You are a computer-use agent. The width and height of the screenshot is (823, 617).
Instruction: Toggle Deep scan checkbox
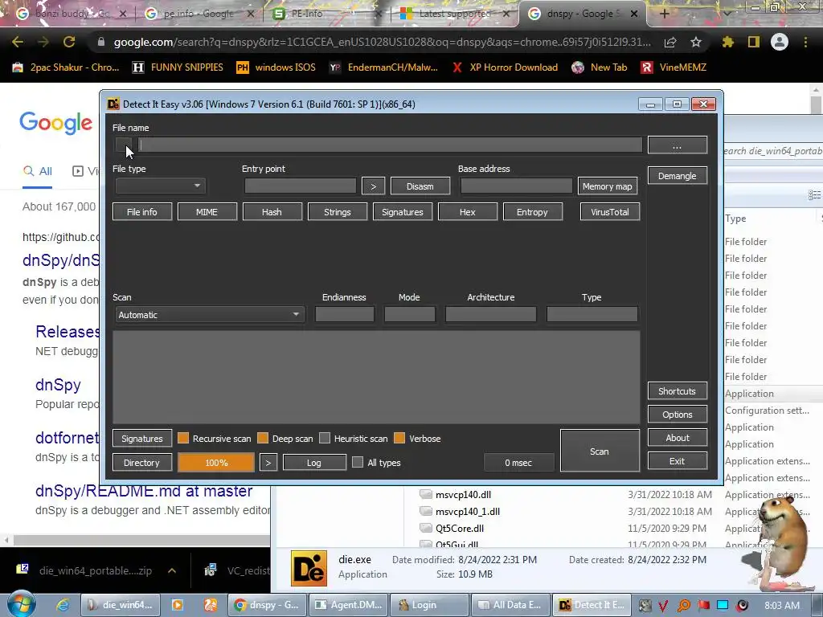[263, 438]
